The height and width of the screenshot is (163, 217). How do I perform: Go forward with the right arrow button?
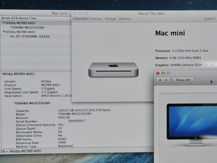click(167, 80)
